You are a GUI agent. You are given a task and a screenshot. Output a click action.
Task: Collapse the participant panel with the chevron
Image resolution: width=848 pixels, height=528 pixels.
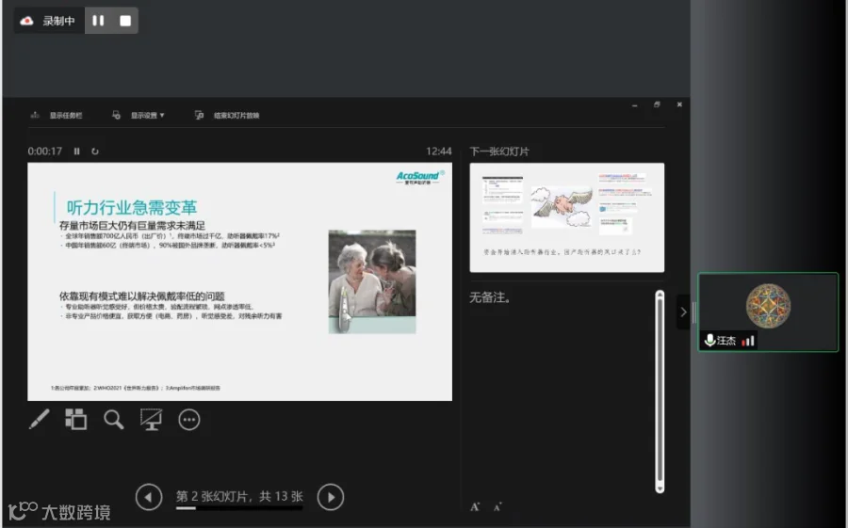click(x=683, y=312)
